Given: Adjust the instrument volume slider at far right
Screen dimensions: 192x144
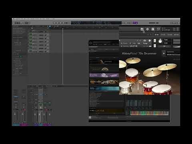Looking at the screenshot, I should point(176,46).
